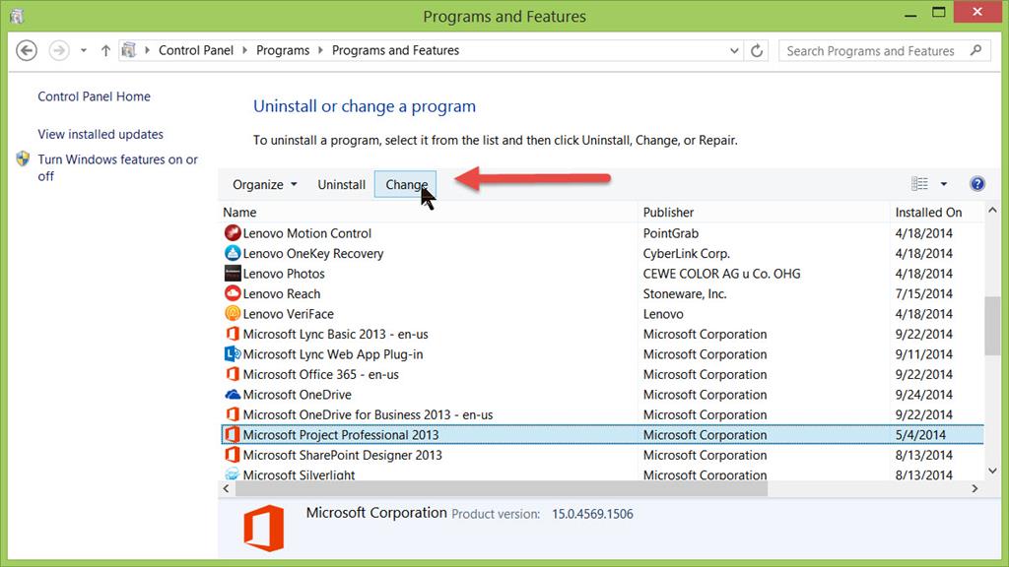Screen dimensions: 1009x567
Task: Click the change view icon
Action: [919, 184]
